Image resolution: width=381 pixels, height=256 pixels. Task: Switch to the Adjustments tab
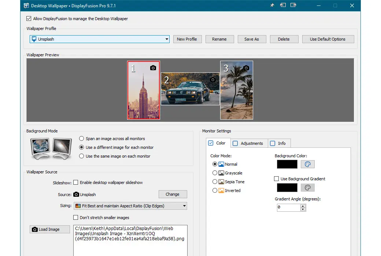click(249, 143)
